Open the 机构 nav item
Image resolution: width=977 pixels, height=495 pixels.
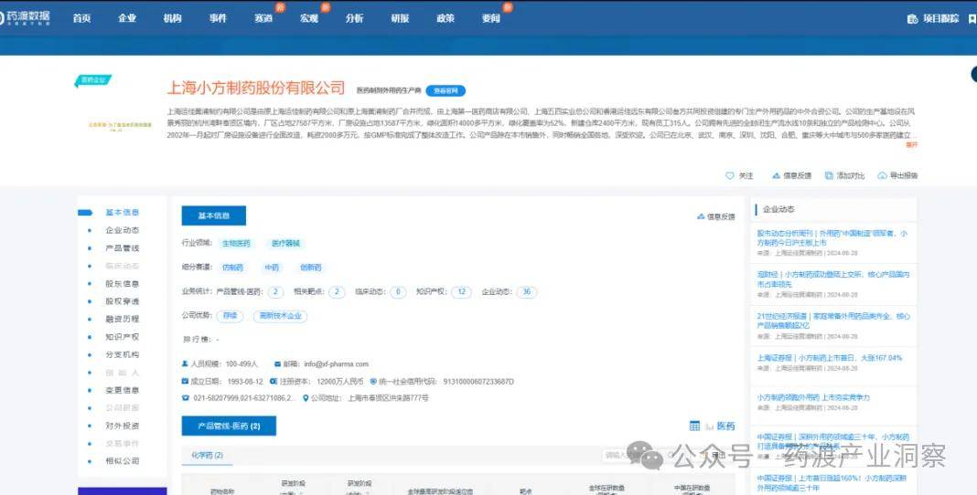pyautogui.click(x=173, y=18)
